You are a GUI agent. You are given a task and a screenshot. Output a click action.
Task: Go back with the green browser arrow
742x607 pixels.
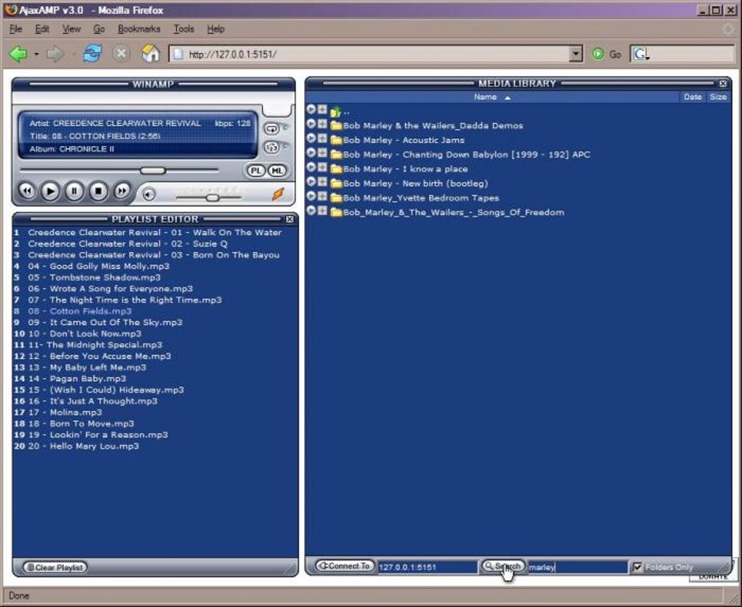pos(18,54)
